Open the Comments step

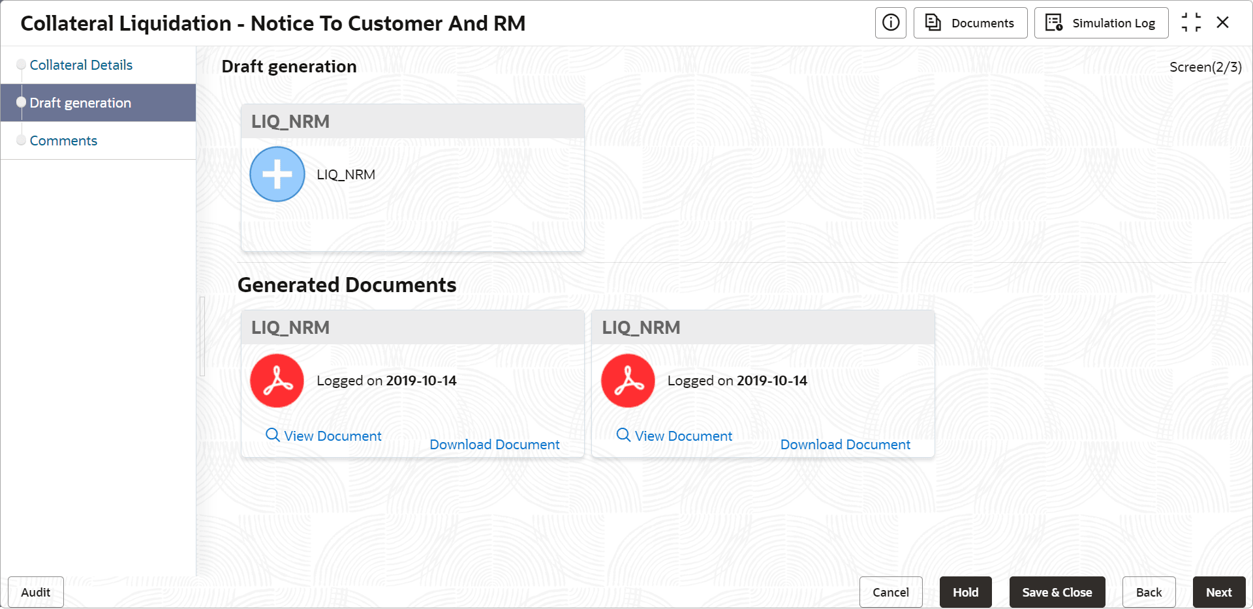63,141
